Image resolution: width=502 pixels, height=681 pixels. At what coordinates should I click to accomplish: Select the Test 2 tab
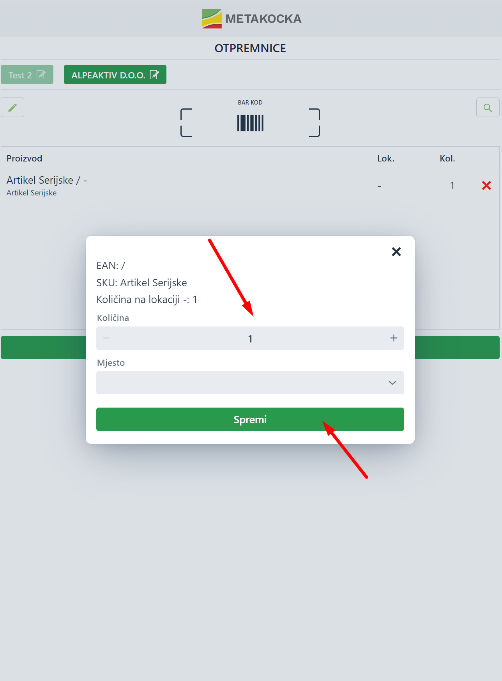[x=27, y=74]
